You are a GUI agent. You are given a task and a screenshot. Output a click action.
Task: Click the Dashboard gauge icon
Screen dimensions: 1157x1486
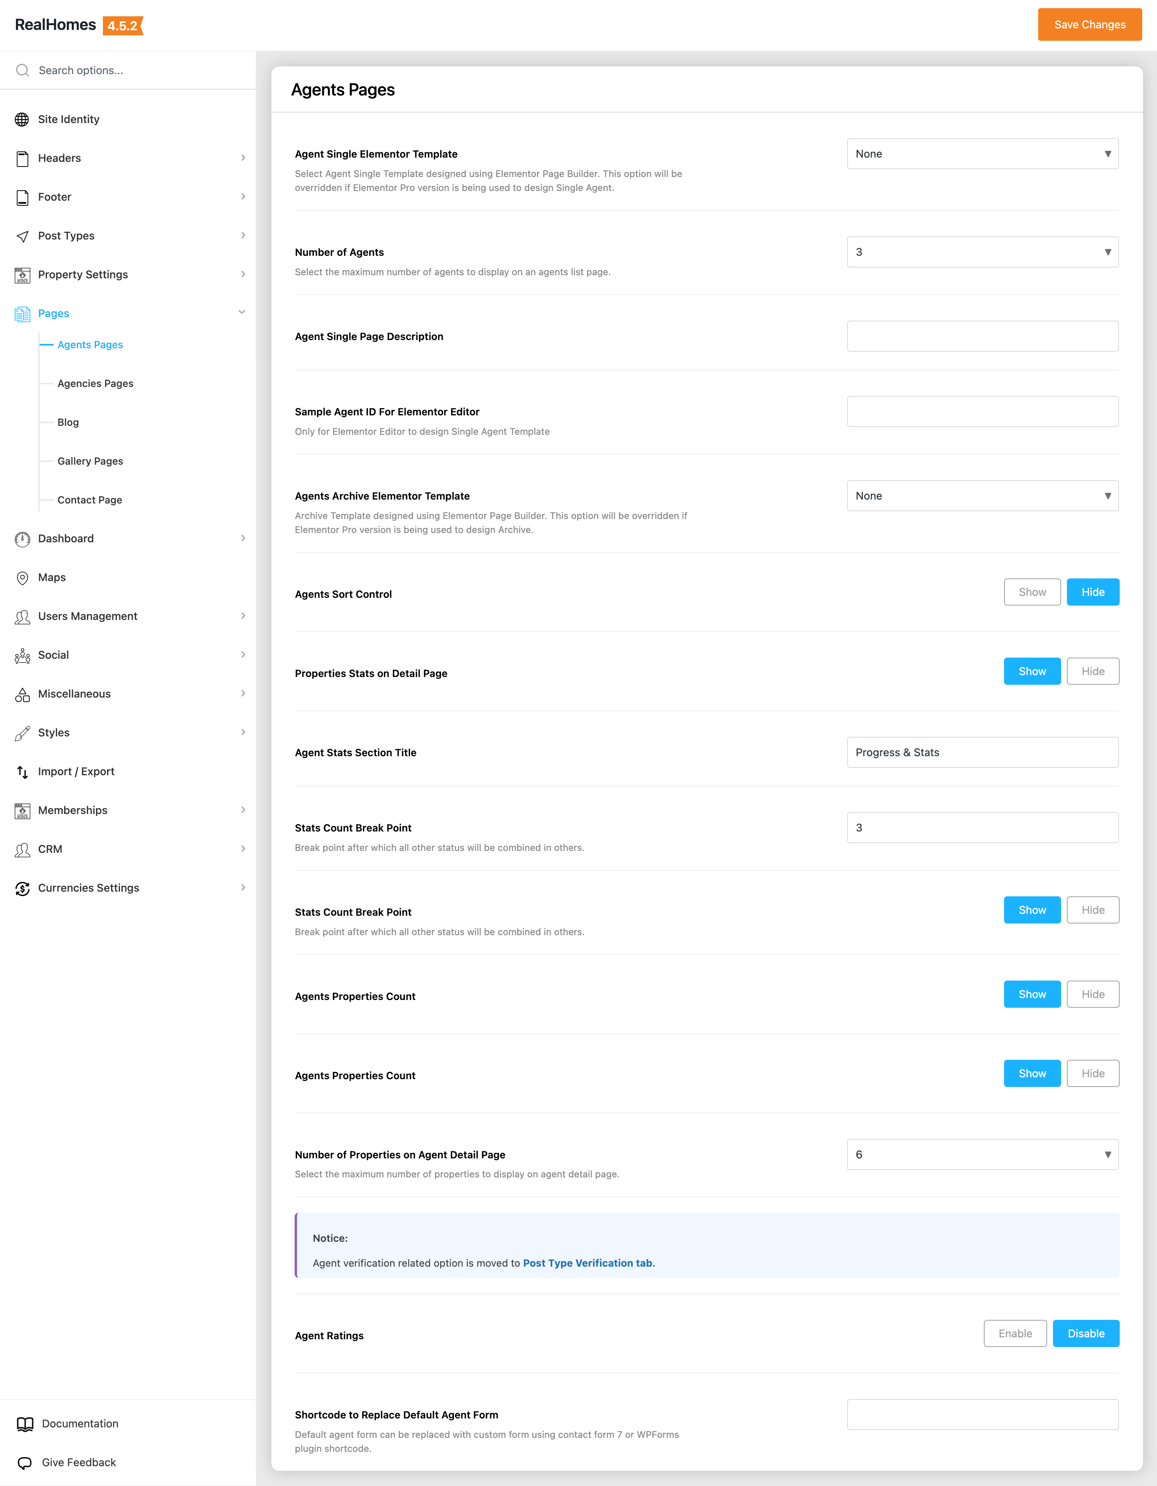click(x=22, y=539)
